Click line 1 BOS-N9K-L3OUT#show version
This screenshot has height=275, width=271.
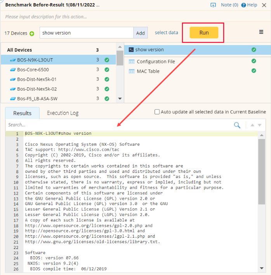pyautogui.click(x=58, y=134)
